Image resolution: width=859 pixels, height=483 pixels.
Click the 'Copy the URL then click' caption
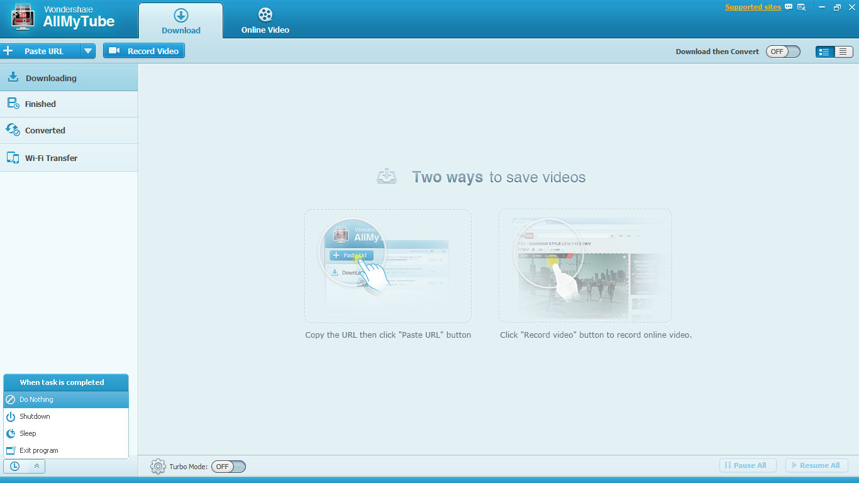click(x=388, y=335)
